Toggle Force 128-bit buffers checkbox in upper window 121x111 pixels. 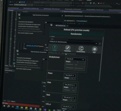44,32
